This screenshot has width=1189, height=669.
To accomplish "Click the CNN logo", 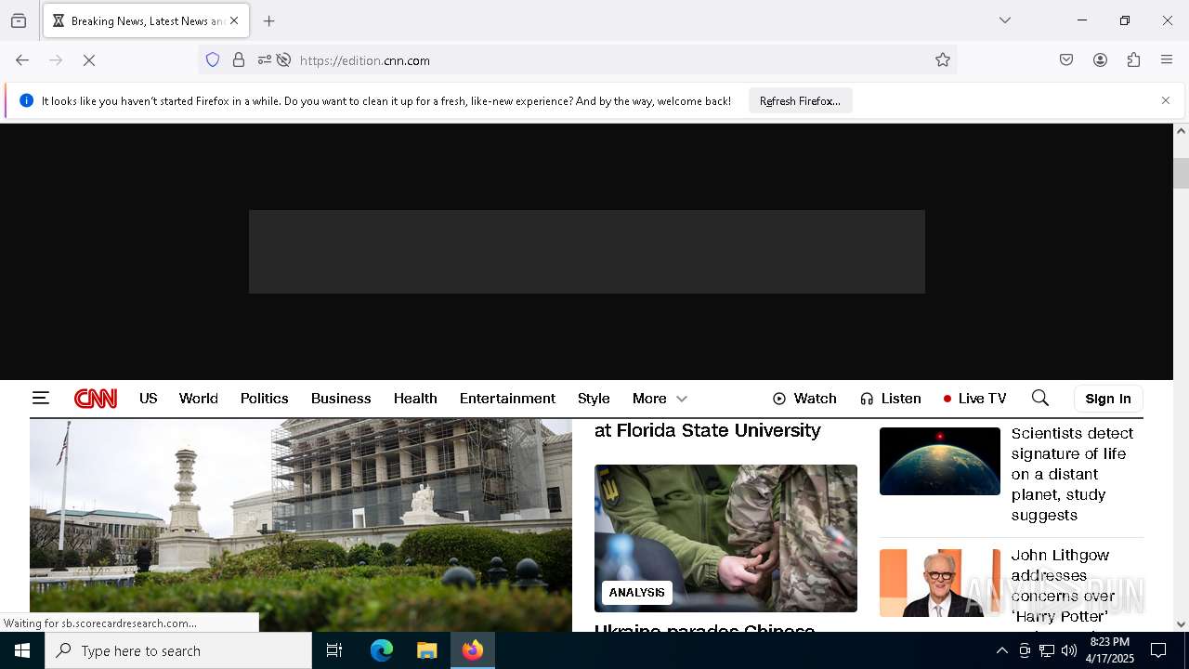I will (x=96, y=399).
